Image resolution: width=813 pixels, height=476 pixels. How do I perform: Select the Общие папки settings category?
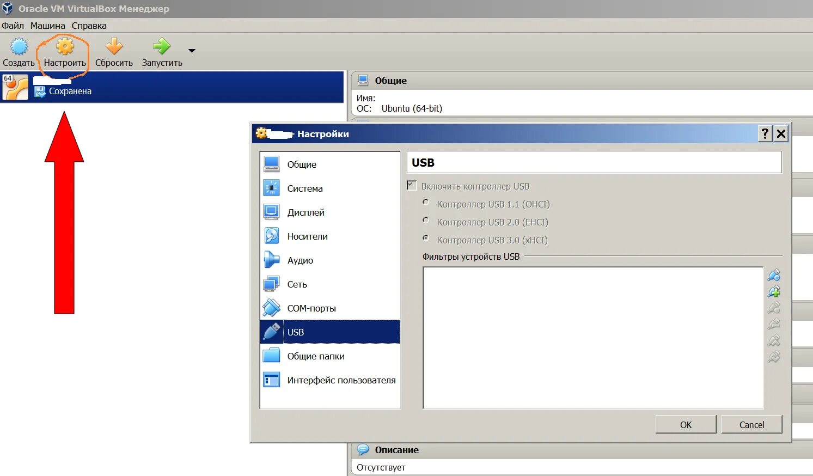pyautogui.click(x=330, y=356)
